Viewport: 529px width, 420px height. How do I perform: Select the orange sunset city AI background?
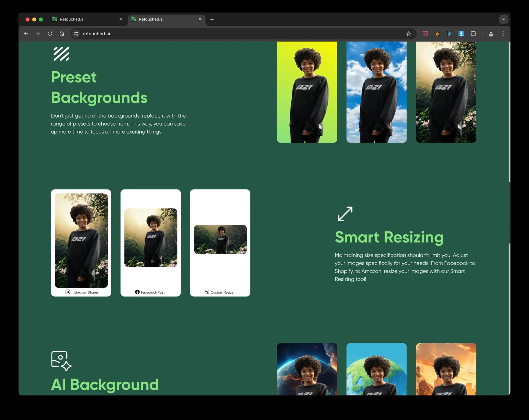click(446, 369)
